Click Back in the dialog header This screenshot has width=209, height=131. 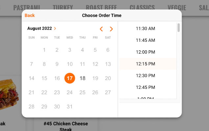(x=30, y=15)
